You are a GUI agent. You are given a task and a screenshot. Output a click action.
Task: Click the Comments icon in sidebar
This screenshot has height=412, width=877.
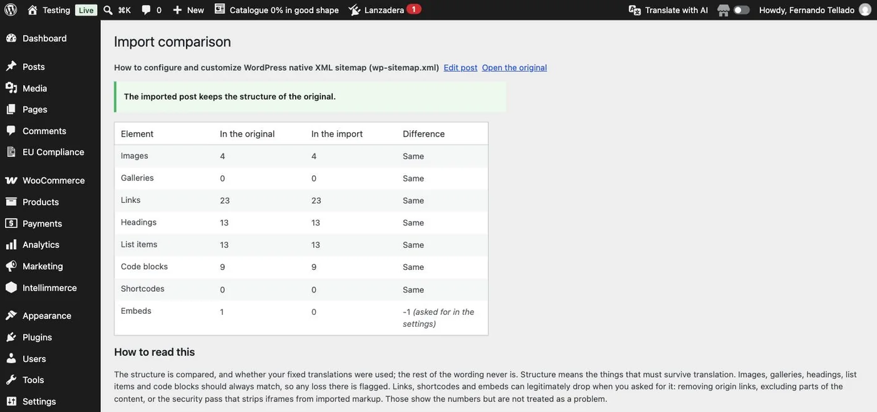point(11,131)
